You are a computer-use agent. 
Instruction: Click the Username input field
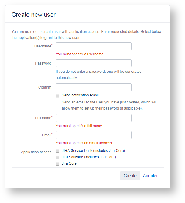tap(93, 46)
